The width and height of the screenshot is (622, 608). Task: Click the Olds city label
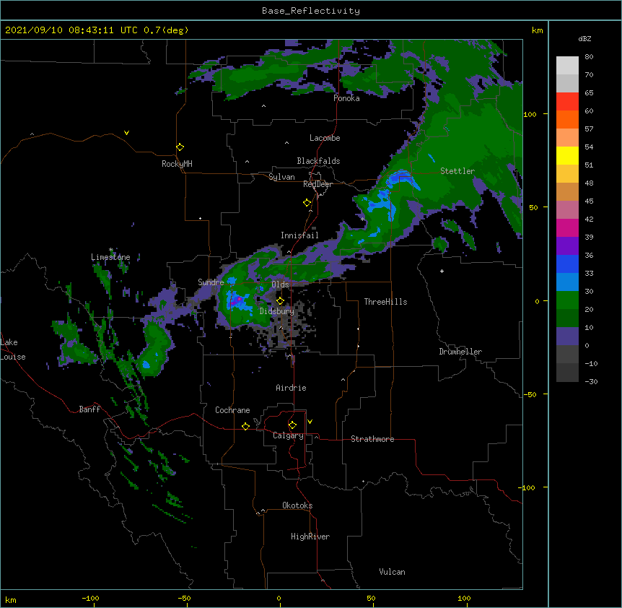280,285
